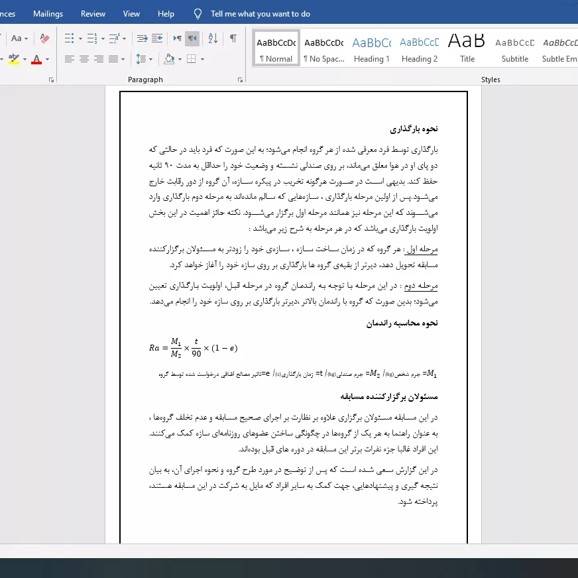Switch to left-to-right text direction

[177, 38]
